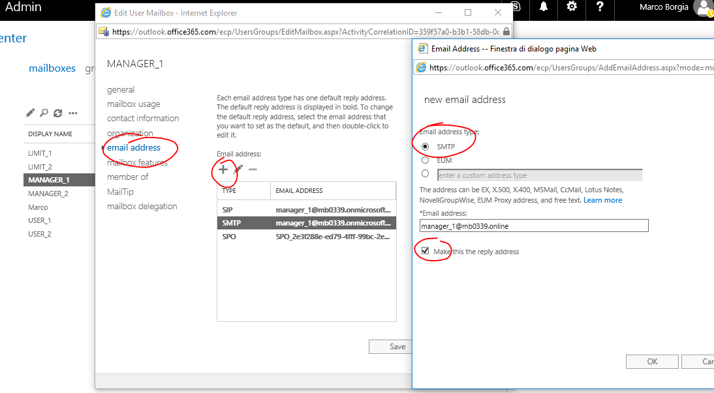Click the Learn more link

tap(602, 200)
